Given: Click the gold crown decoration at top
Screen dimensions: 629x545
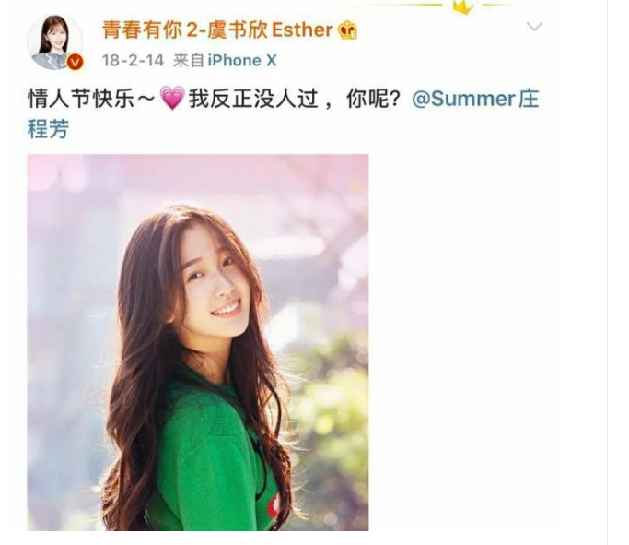Looking at the screenshot, I should point(463,6).
